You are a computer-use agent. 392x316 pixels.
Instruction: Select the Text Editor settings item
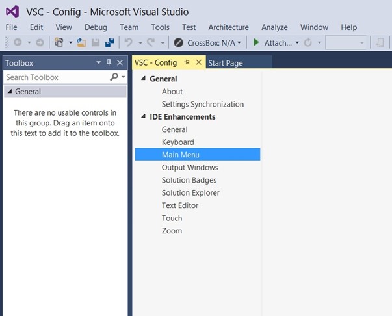click(180, 205)
